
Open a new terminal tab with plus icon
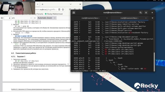pyautogui.click(x=74, y=13)
